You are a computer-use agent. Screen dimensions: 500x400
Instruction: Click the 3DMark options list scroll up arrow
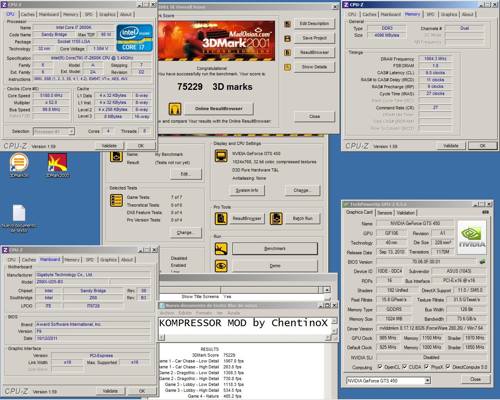pyautogui.click(x=327, y=290)
